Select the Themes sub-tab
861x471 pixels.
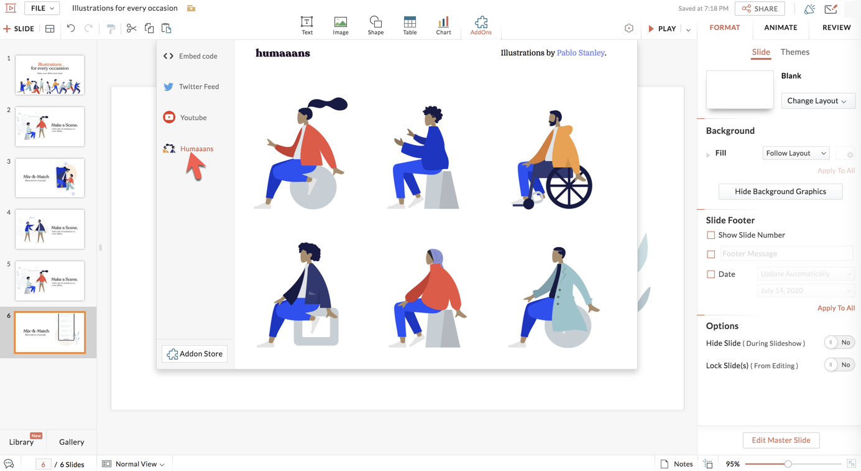pos(795,52)
